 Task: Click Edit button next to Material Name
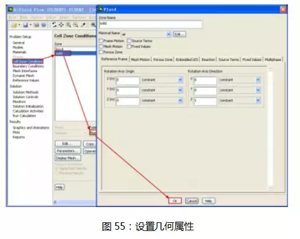tap(180, 34)
